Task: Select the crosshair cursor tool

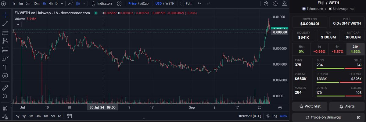Action: pyautogui.click(x=5, y=14)
